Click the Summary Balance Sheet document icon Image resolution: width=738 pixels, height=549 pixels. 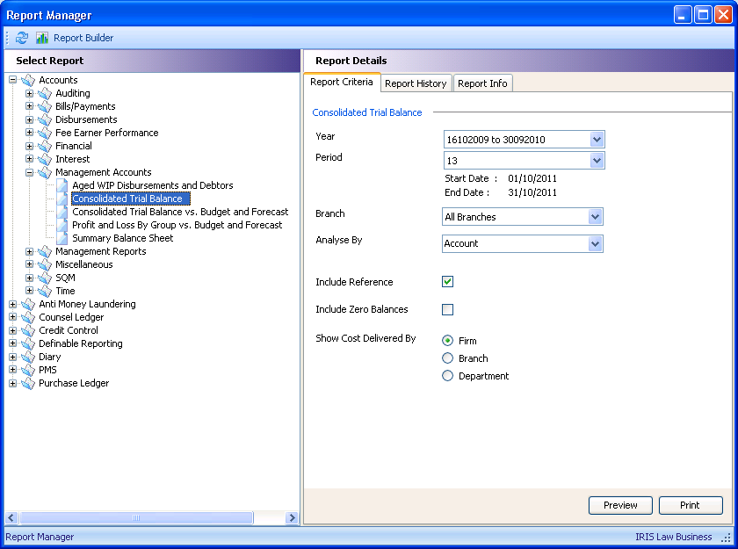click(x=62, y=238)
